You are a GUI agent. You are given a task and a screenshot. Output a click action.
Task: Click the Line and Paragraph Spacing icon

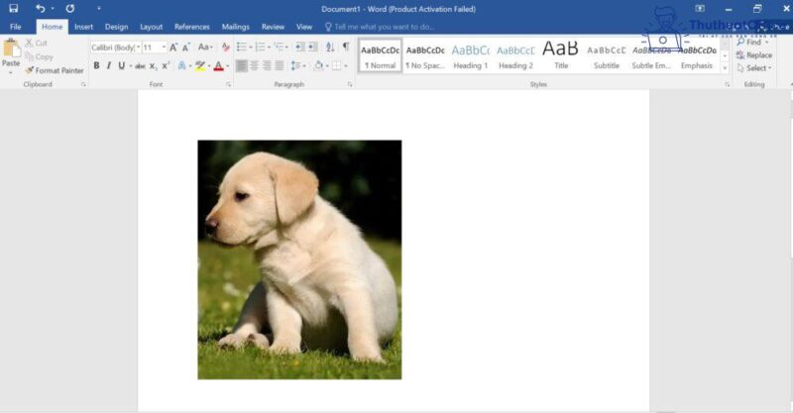(x=295, y=65)
